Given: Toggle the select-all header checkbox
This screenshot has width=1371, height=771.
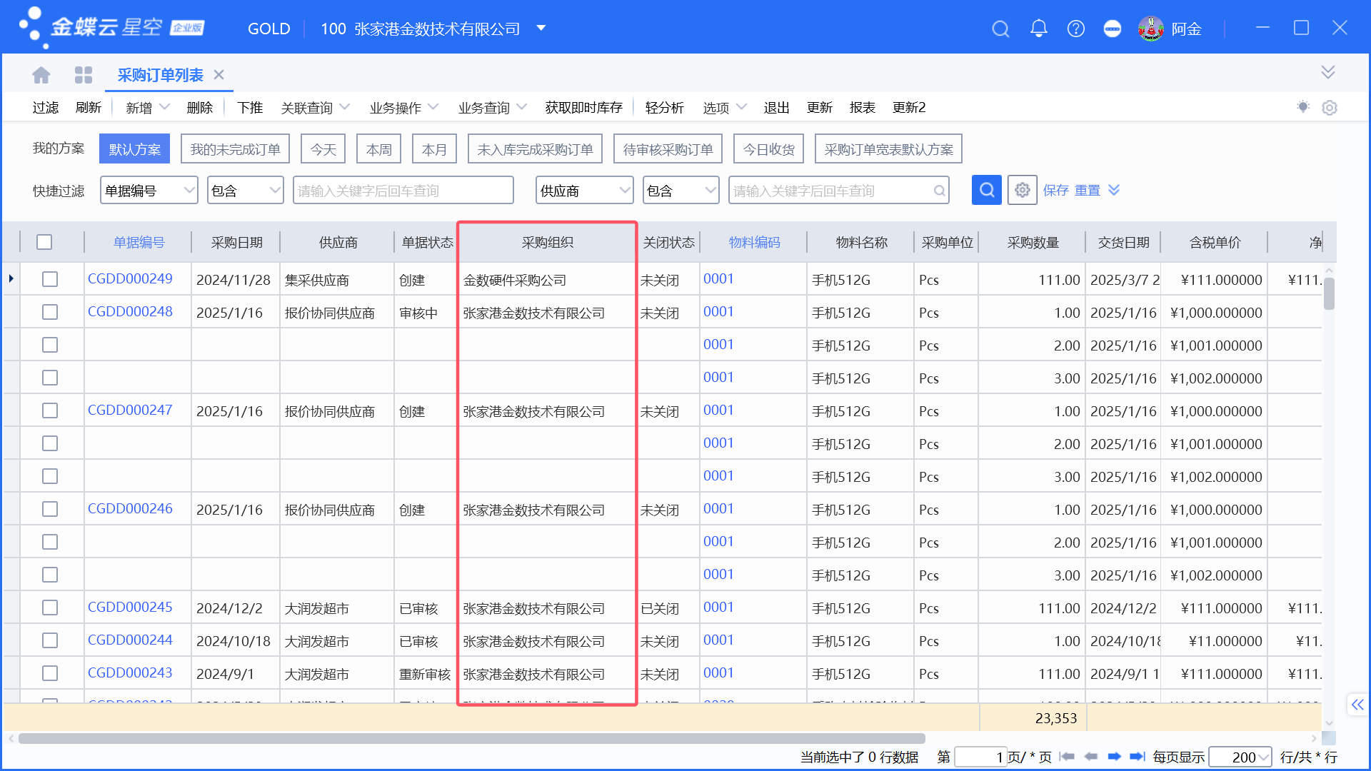Looking at the screenshot, I should pos(44,242).
